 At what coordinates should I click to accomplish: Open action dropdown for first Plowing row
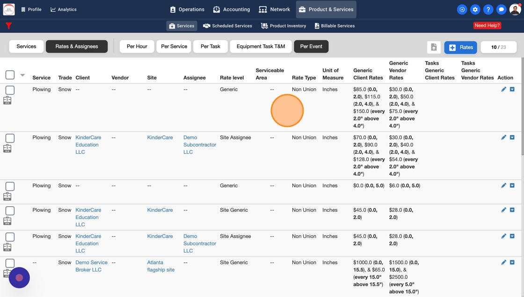tap(512, 89)
